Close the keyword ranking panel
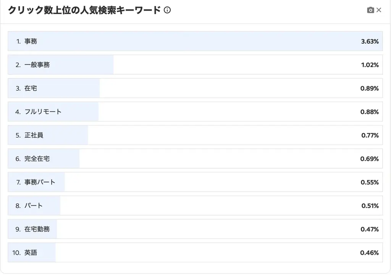 [x=379, y=10]
